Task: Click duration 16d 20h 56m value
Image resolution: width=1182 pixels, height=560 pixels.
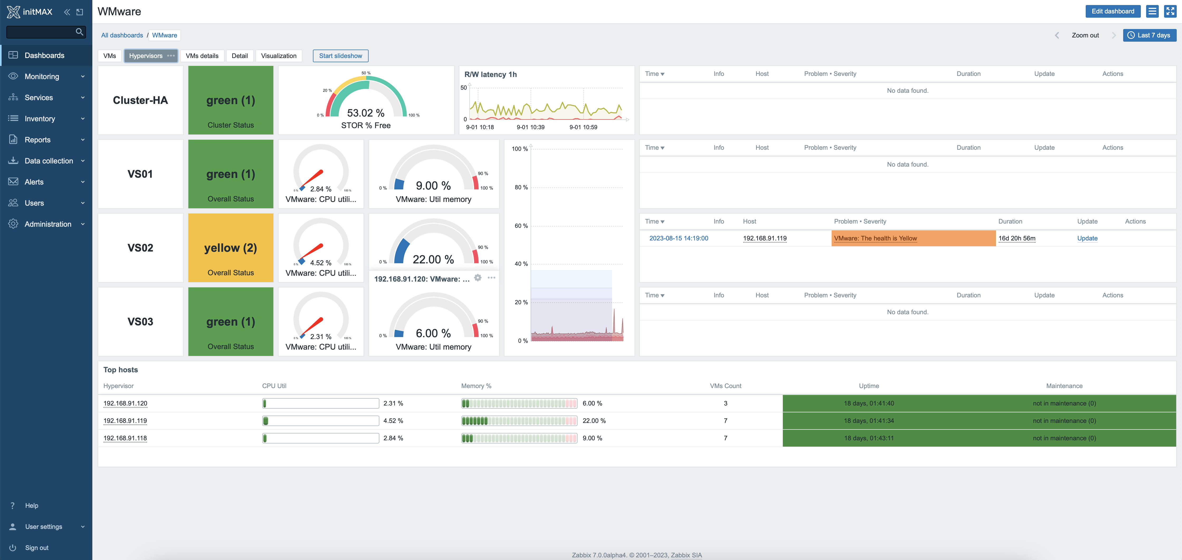Action: (1017, 238)
